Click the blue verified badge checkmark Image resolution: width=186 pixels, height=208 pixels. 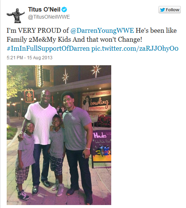(x=64, y=10)
